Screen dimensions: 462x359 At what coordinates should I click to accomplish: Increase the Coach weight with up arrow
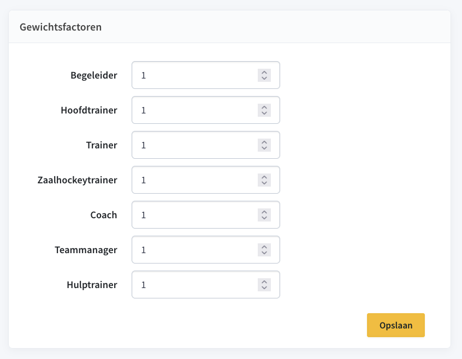point(264,212)
